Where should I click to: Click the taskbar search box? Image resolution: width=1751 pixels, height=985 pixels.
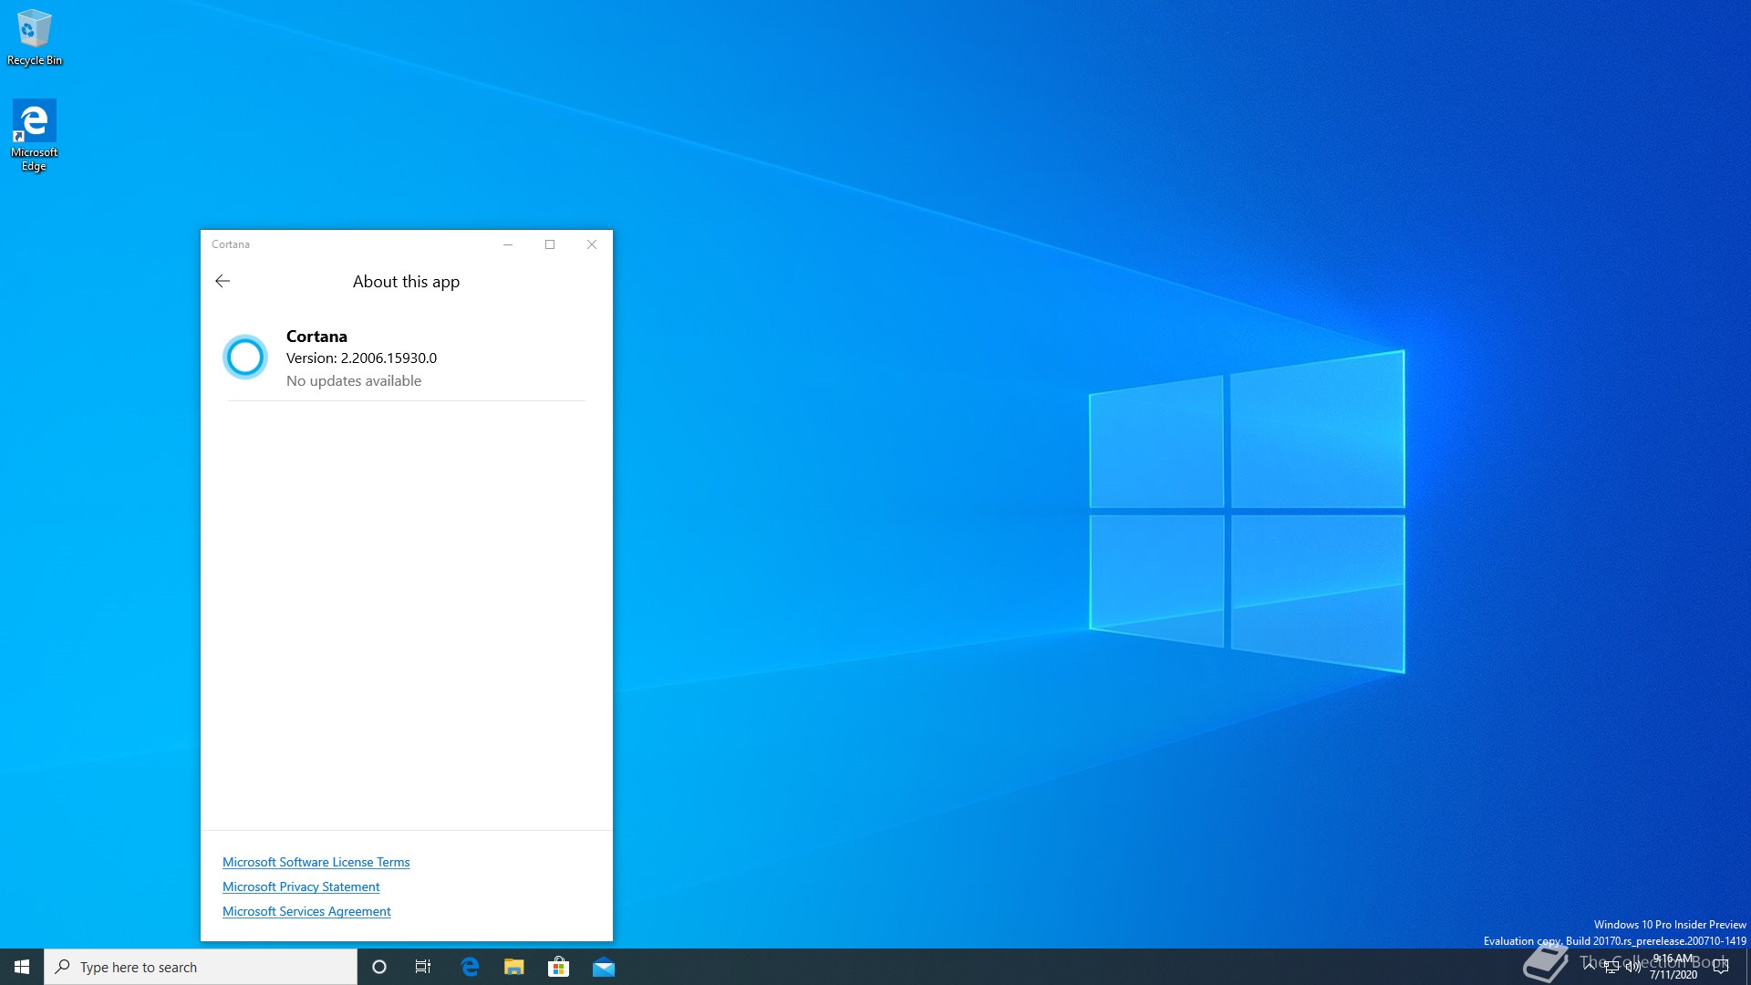tap(201, 967)
